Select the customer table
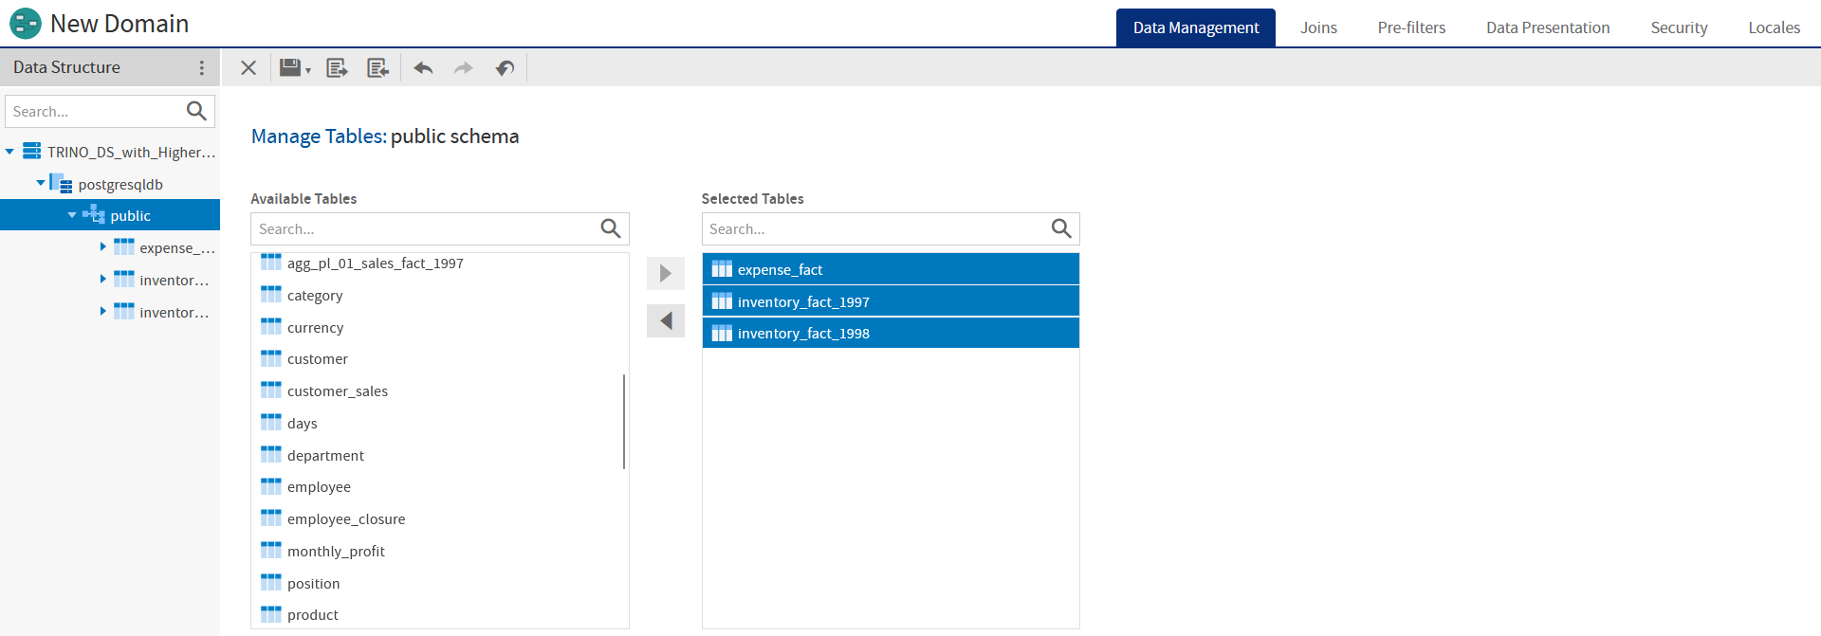The image size is (1821, 636). point(440,358)
